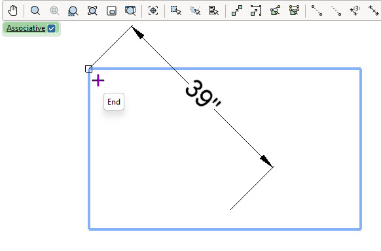Click the edit dashed-line nodes icon
The image size is (381, 251).
294,10
